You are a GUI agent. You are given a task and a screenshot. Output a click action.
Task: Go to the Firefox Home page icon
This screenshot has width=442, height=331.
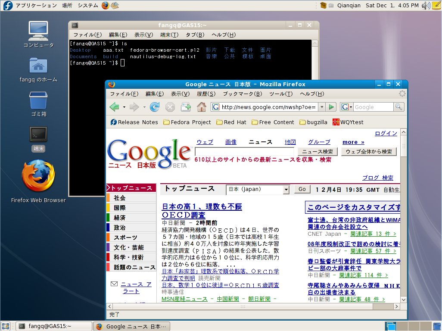click(201, 107)
